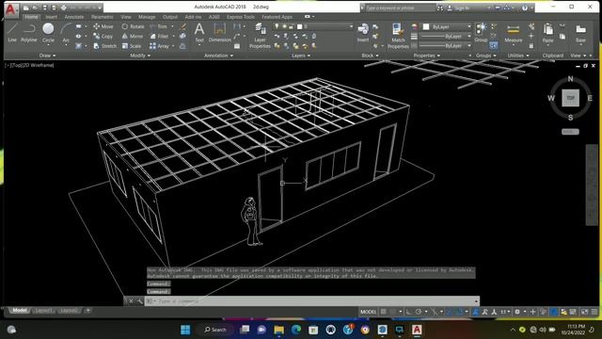Switch to the Output ribbon tab
The image size is (602, 339).
[170, 17]
